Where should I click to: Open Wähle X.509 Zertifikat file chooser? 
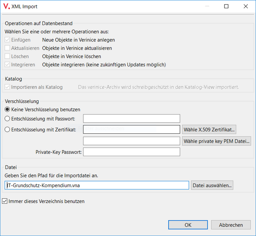(209, 129)
